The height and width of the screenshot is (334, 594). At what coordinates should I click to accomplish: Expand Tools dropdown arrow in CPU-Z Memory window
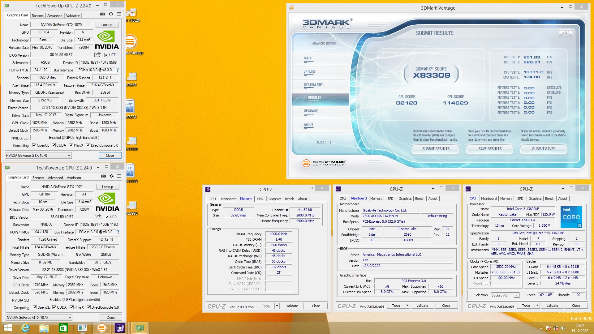(277, 306)
